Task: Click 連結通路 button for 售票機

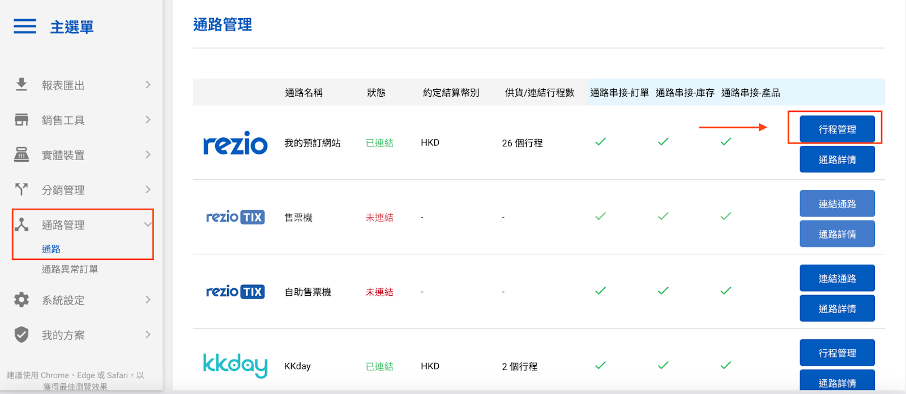Action: click(837, 204)
